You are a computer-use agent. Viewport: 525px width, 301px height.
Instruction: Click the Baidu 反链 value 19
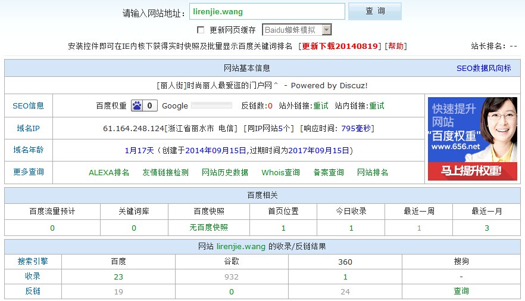(x=118, y=291)
